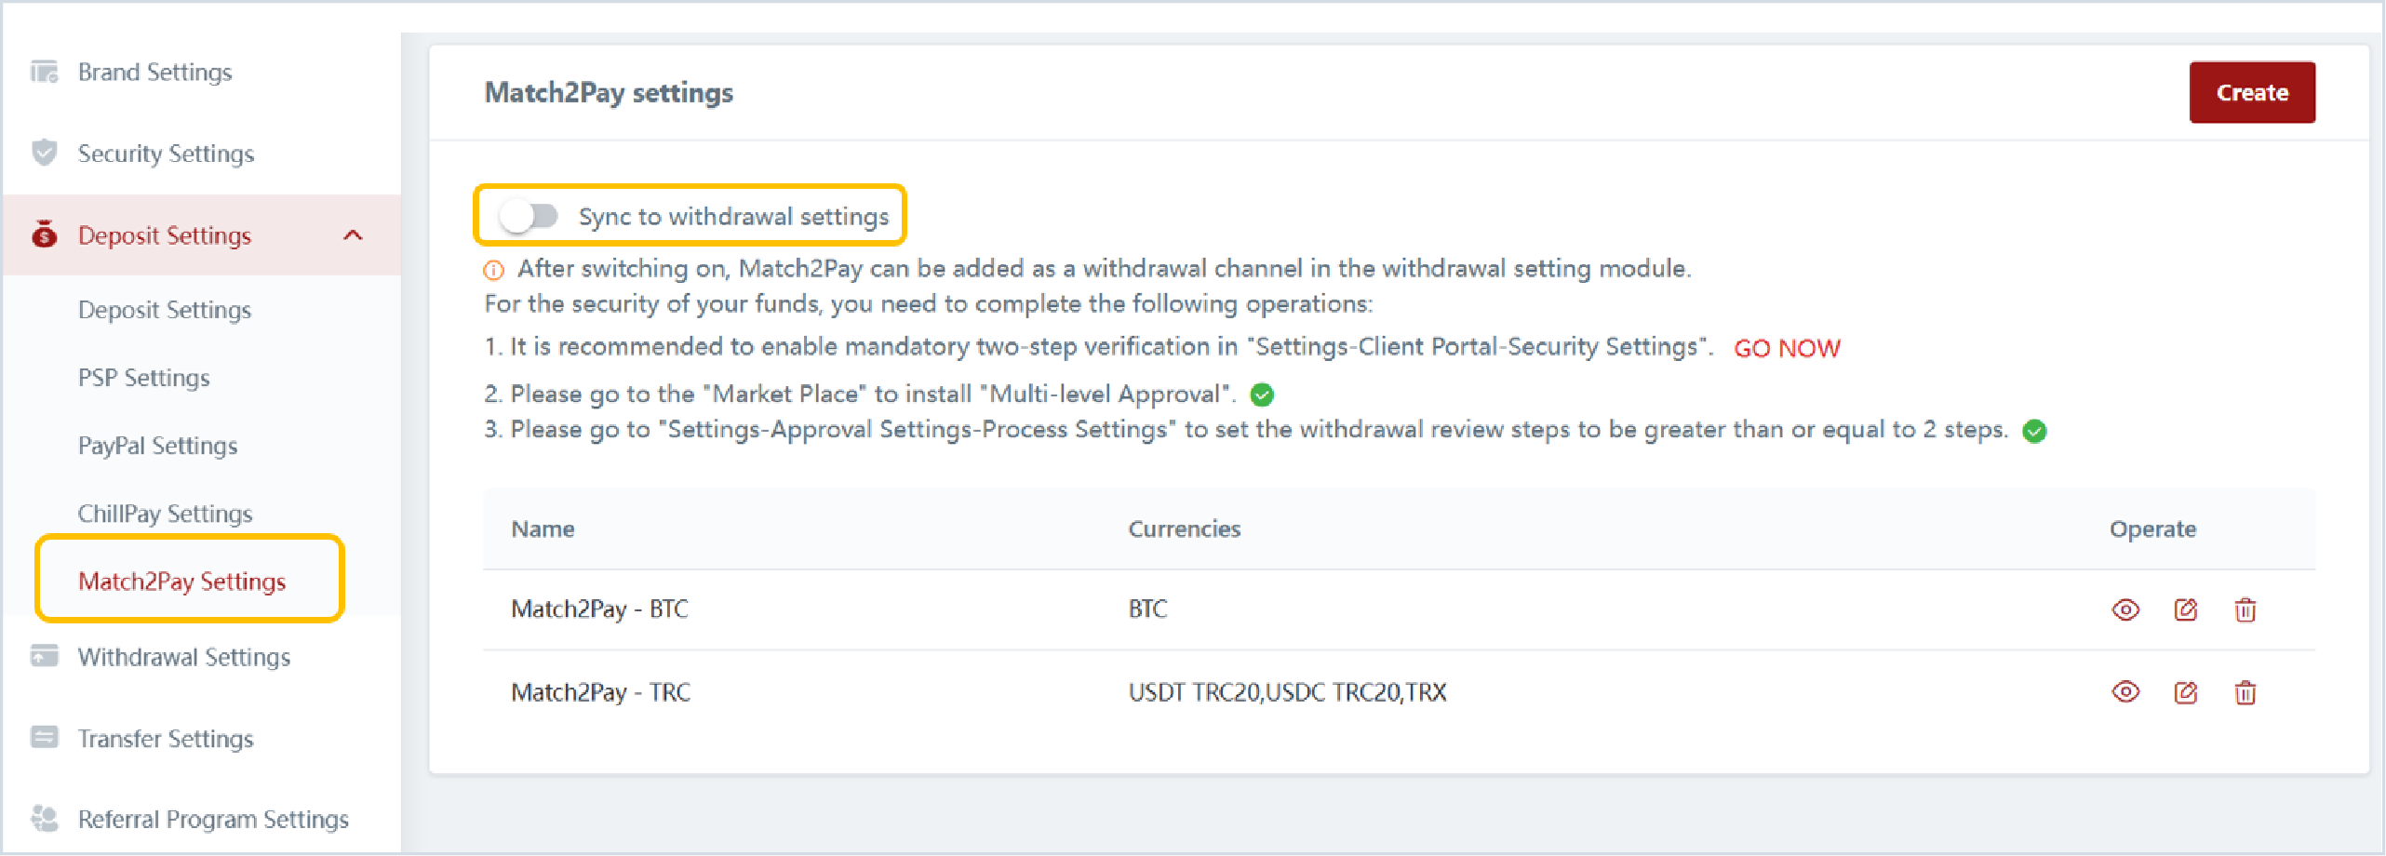Open Referral Program Settings menu
This screenshot has height=856, width=2386.
point(213,820)
